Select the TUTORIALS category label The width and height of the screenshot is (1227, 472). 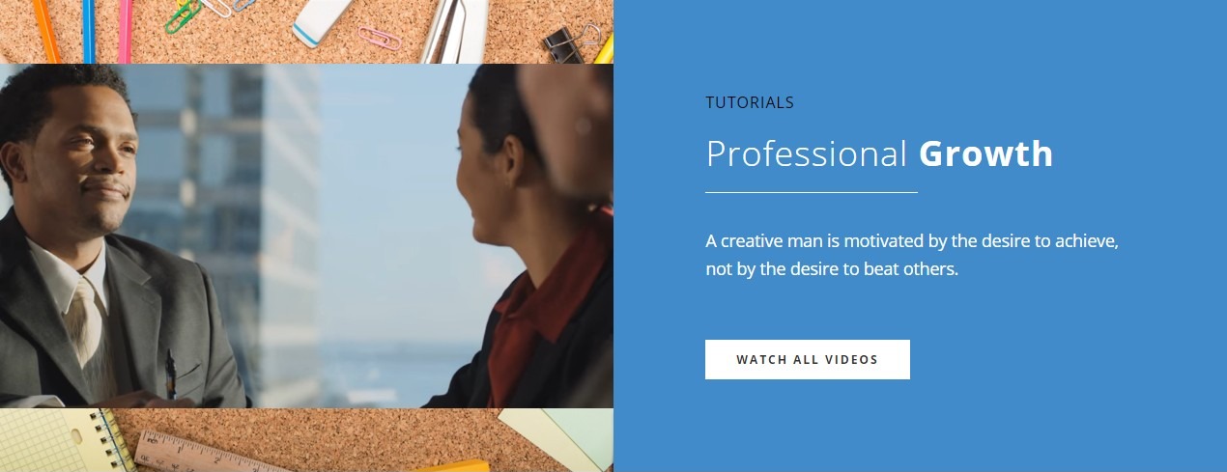point(750,102)
